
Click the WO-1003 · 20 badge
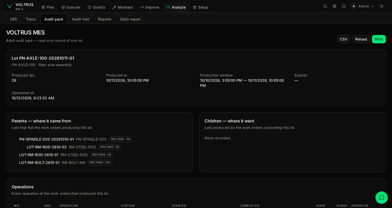(x=110, y=147)
